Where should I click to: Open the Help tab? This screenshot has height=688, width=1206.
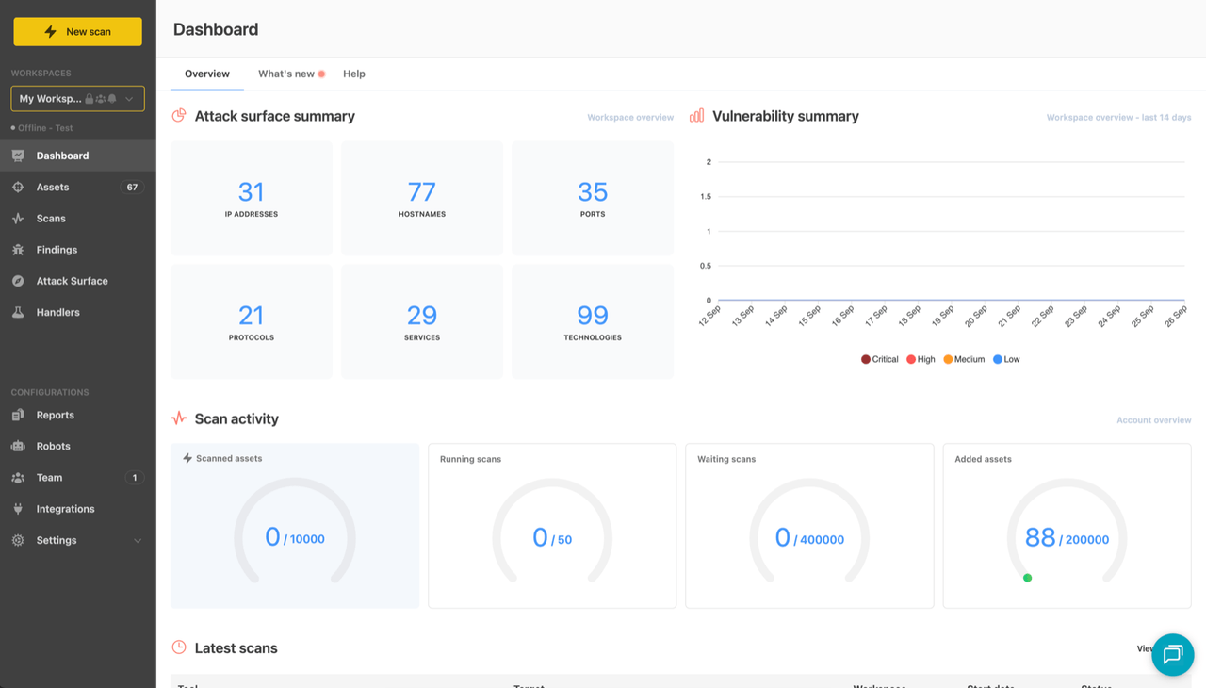point(354,74)
